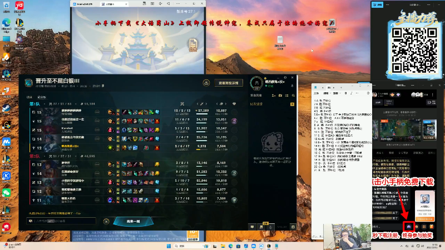Select the '31,583' damage value cell
Screen dimensions: 445x250
coord(202,172)
